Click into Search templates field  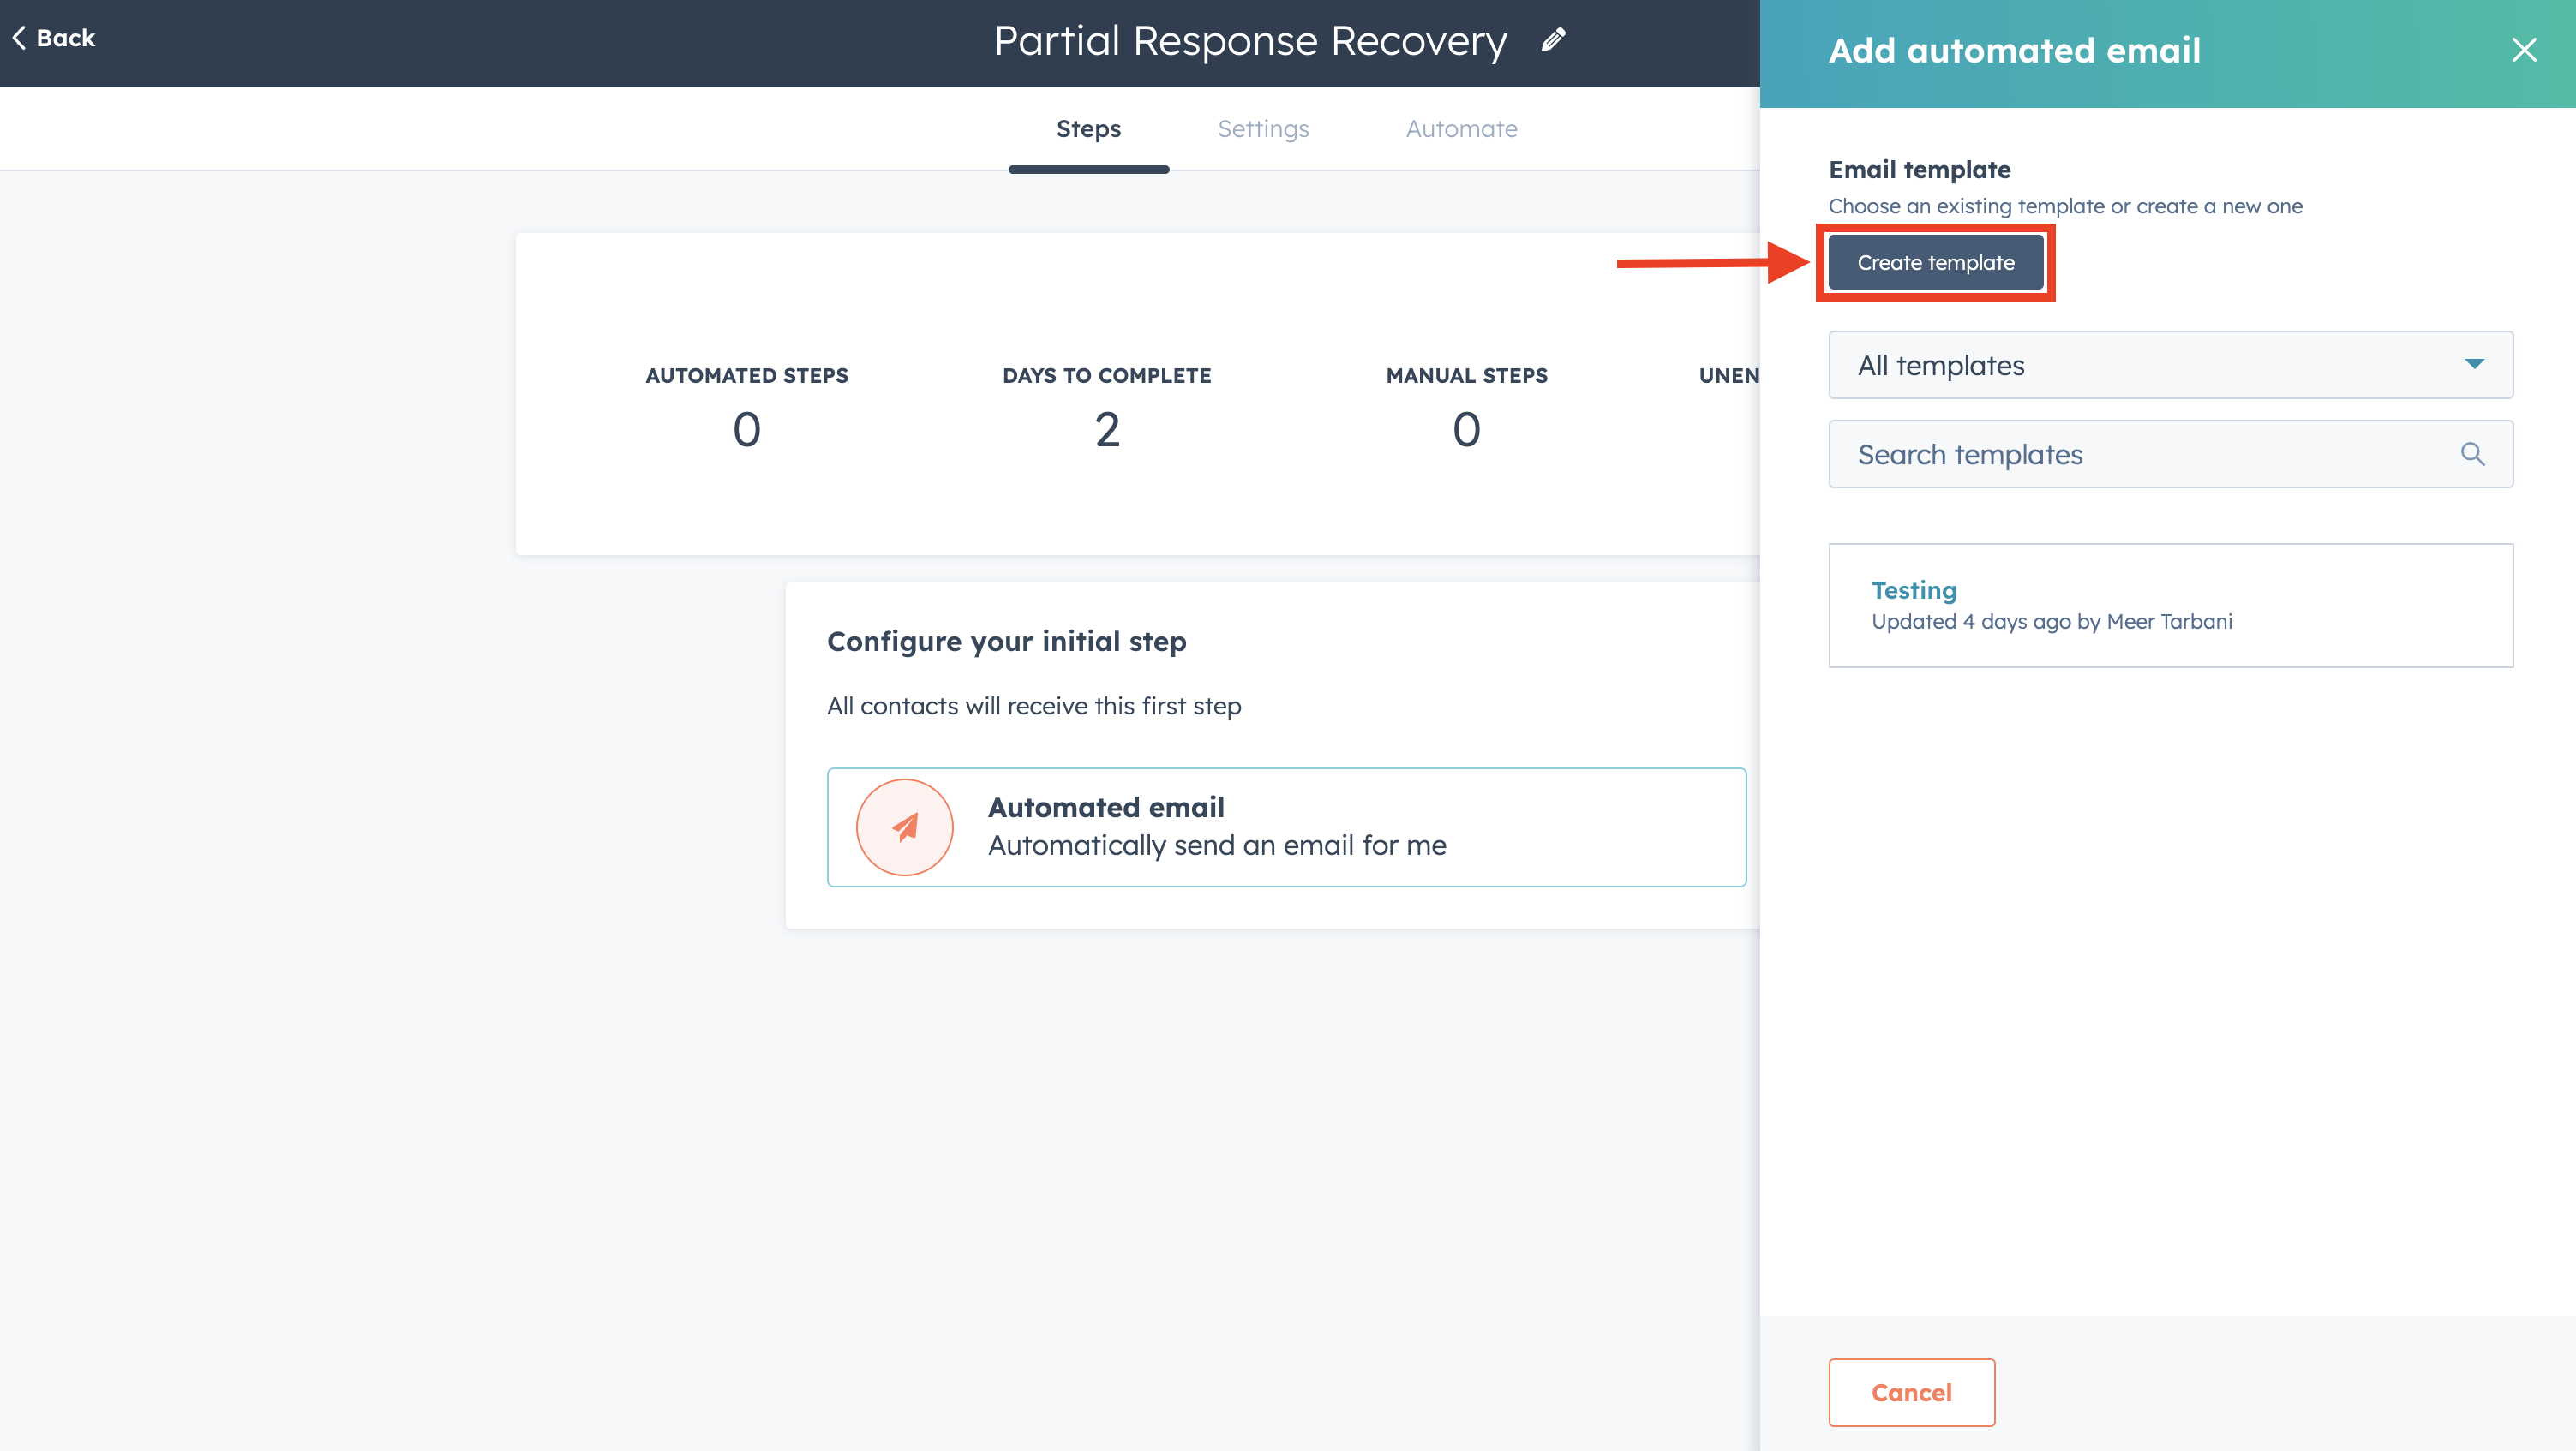point(2140,455)
